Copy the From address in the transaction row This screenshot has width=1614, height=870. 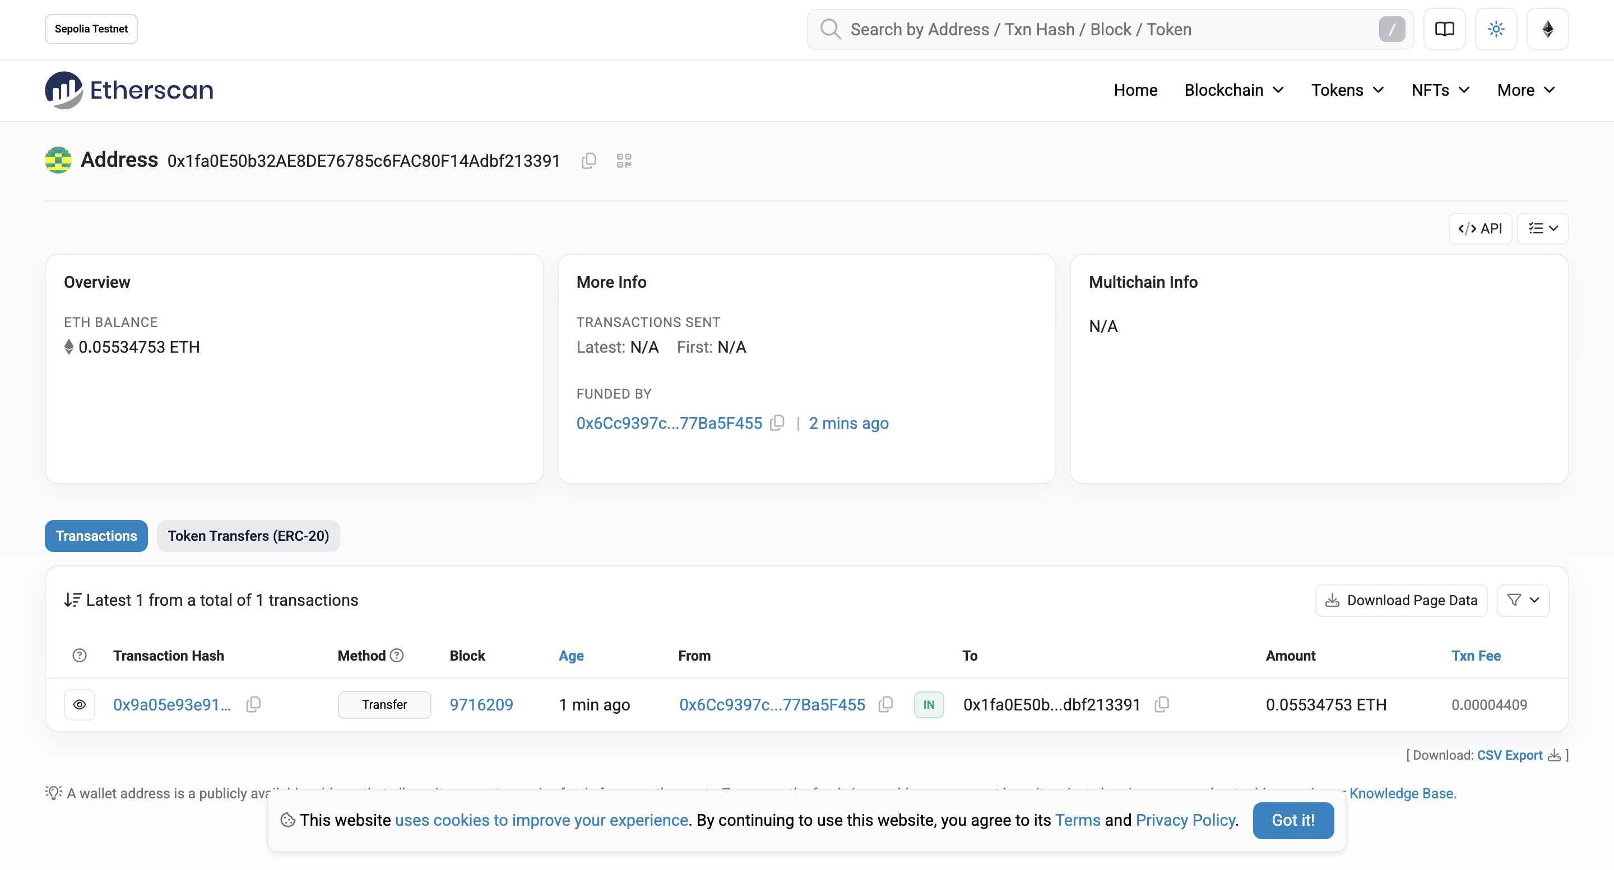point(885,705)
